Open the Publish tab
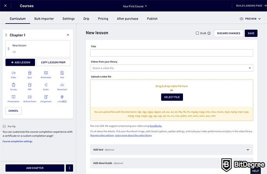 point(152,19)
